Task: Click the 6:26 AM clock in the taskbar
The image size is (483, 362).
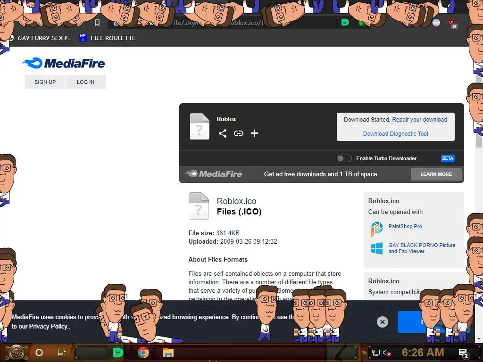Action: pos(423,353)
